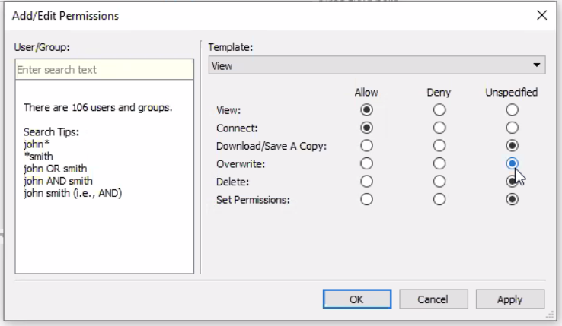The width and height of the screenshot is (562, 326).
Task: Set Connect permission to Unspecified
Action: [x=513, y=128]
